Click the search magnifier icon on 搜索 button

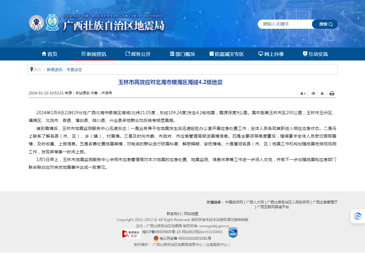point(331,24)
